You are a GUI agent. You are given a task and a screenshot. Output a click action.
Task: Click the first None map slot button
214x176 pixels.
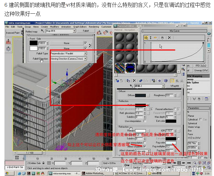pyautogui.click(x=66, y=43)
